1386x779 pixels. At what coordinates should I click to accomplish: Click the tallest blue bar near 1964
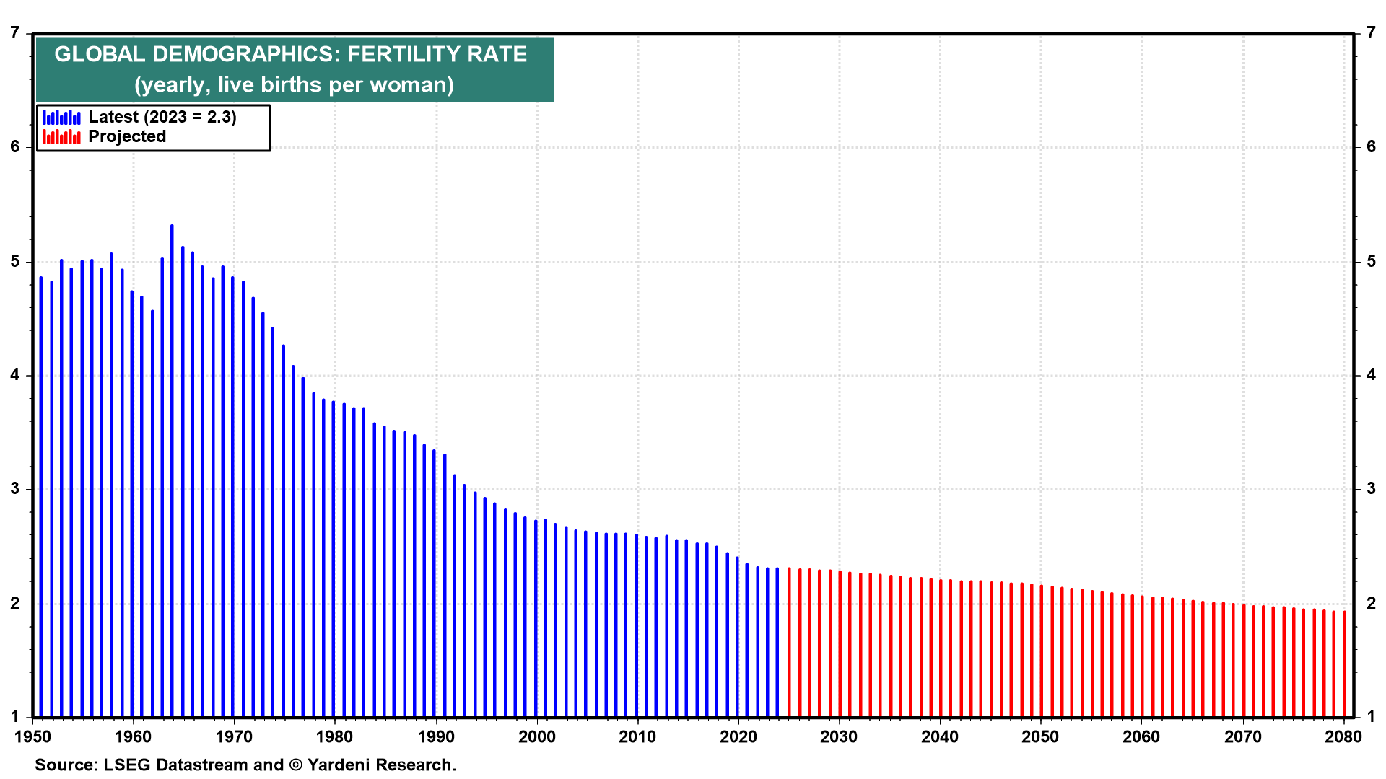click(172, 469)
